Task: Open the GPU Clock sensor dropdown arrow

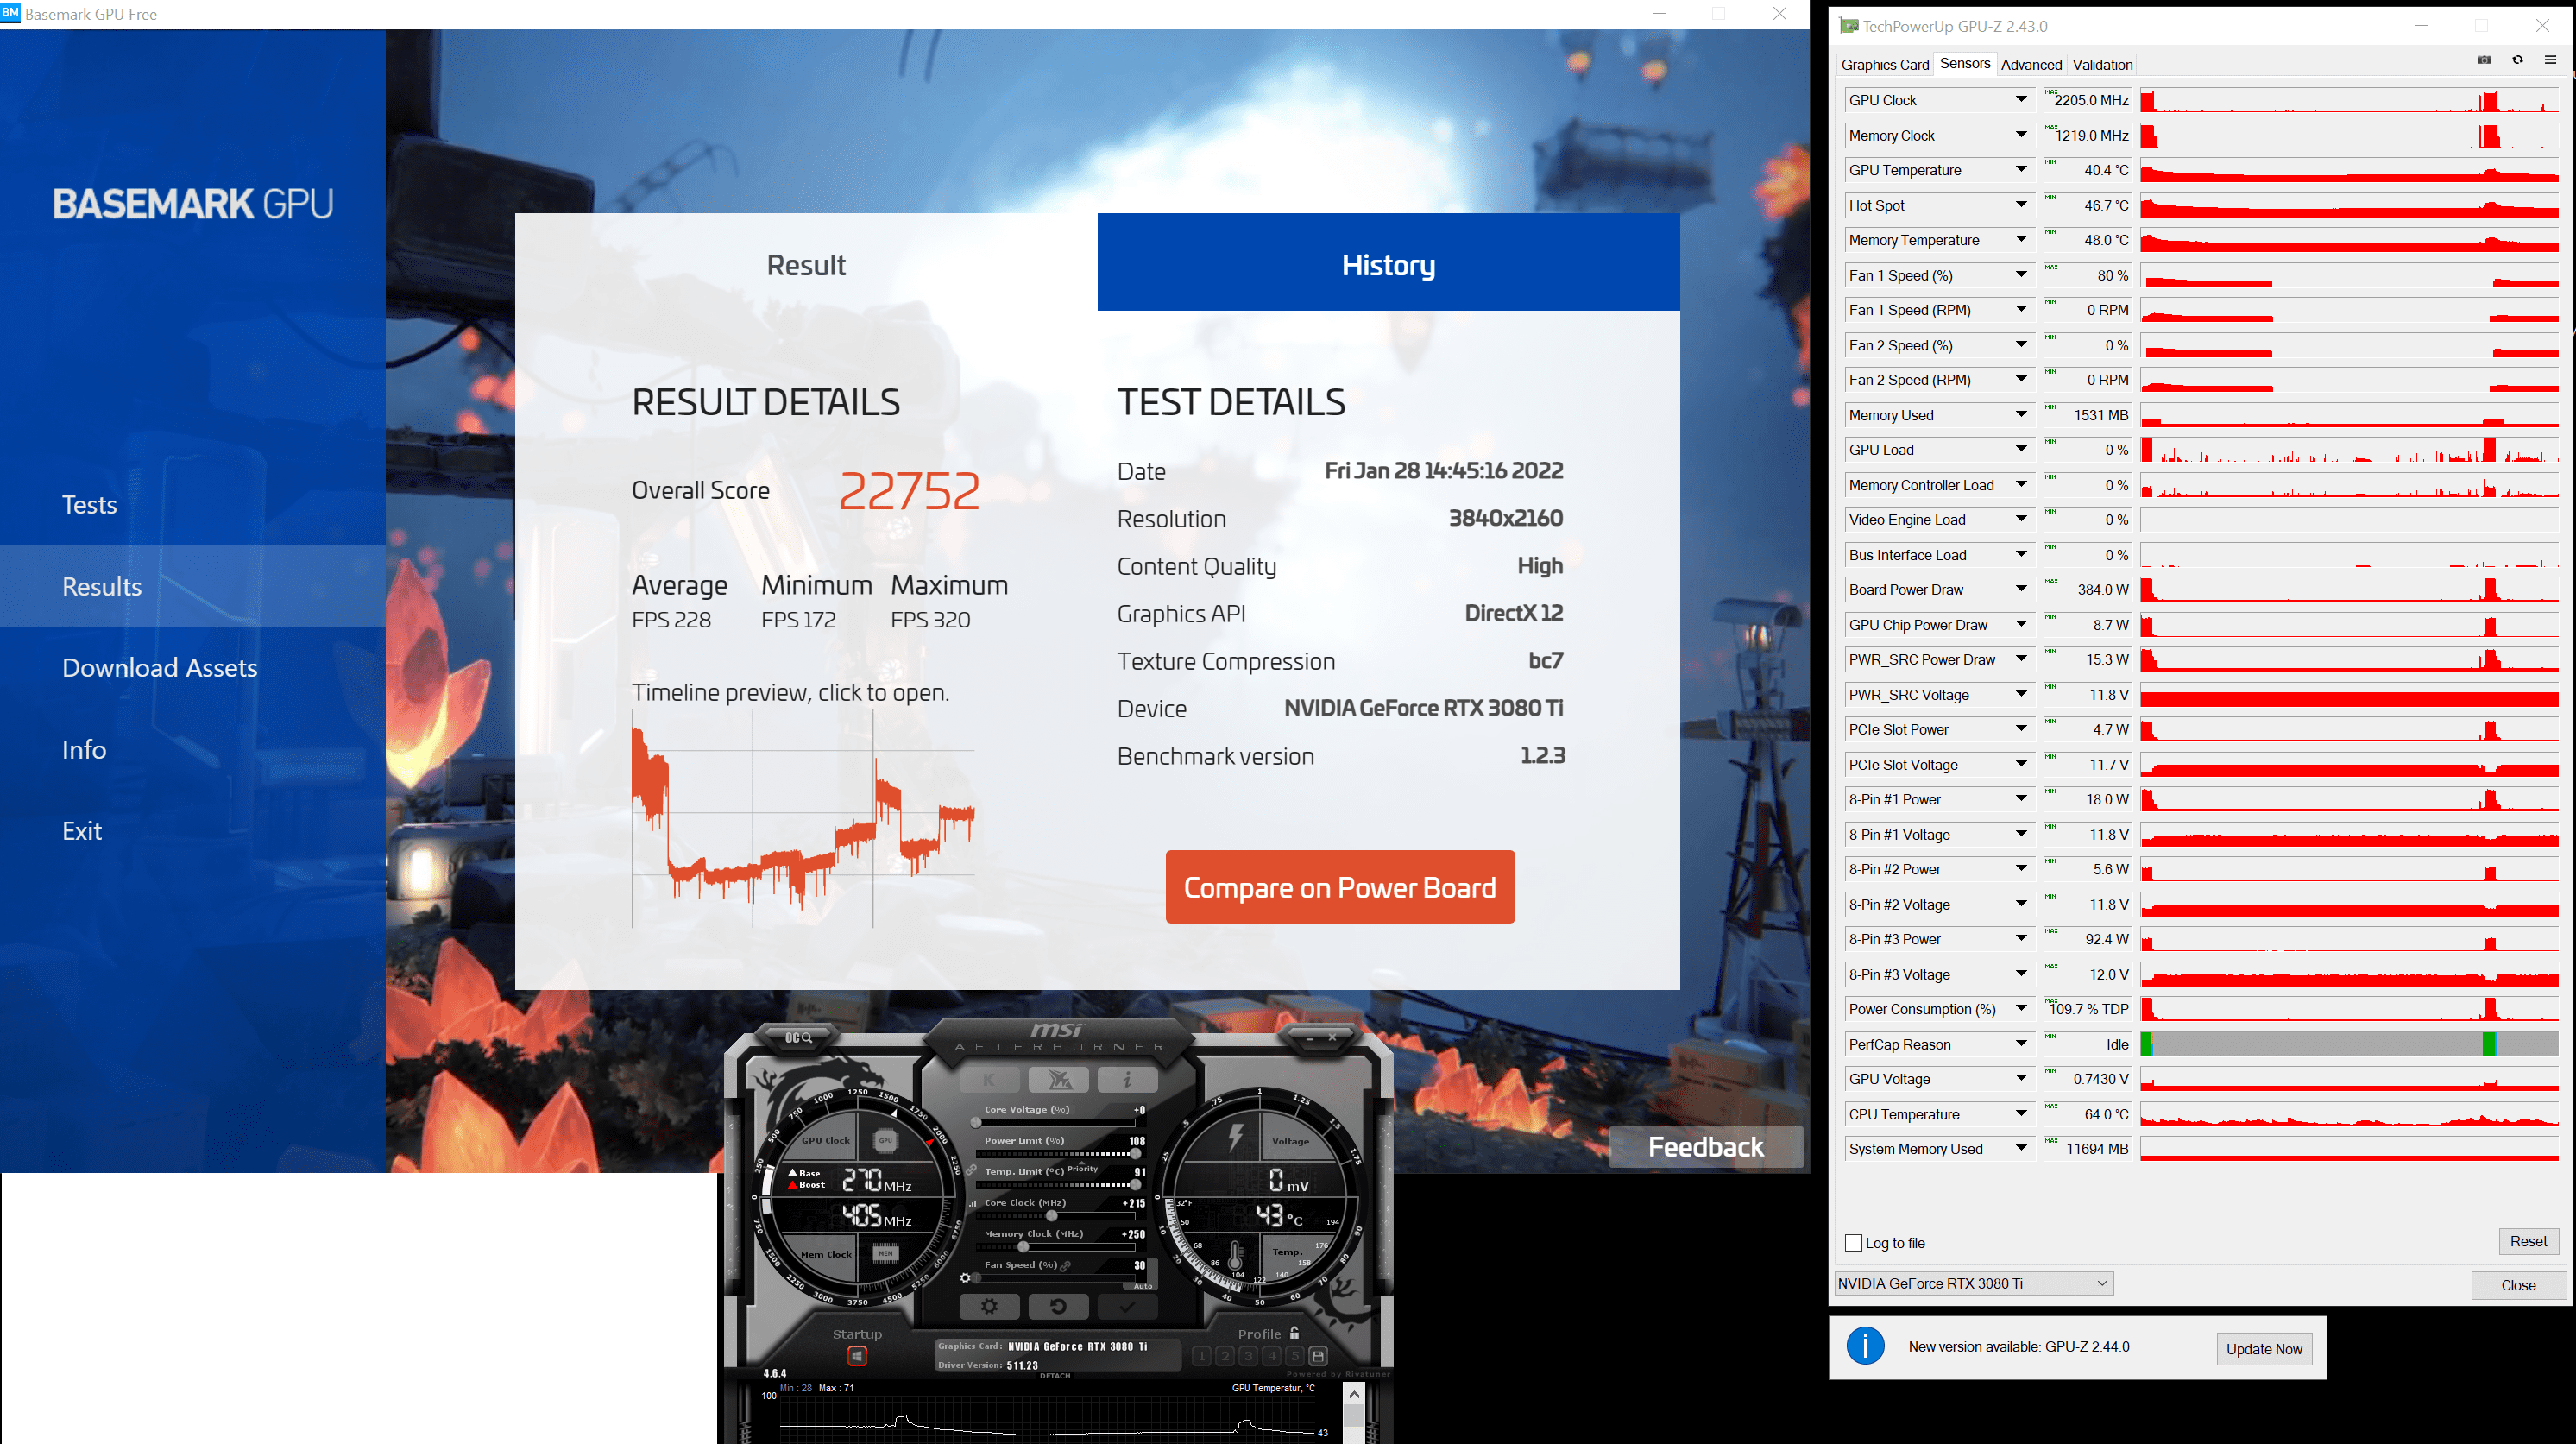Action: point(2020,100)
